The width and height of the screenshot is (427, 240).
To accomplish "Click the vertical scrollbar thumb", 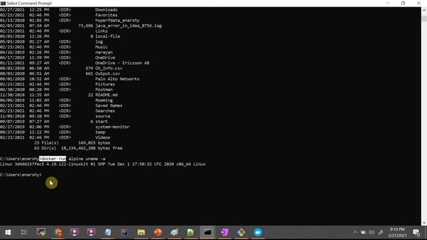I will 424,18.
